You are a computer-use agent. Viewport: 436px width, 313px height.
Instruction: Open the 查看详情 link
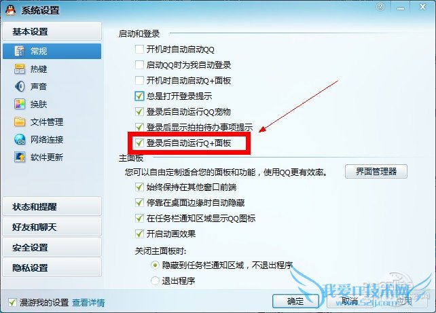pyautogui.click(x=88, y=302)
